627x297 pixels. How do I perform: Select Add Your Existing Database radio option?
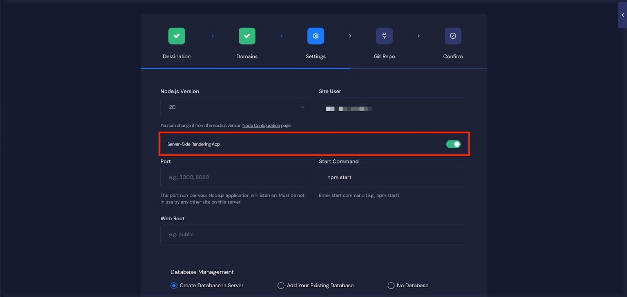pyautogui.click(x=281, y=286)
